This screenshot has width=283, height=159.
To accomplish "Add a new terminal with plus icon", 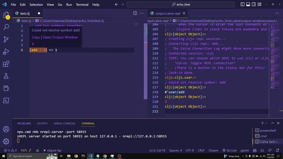I will click(262, 123).
